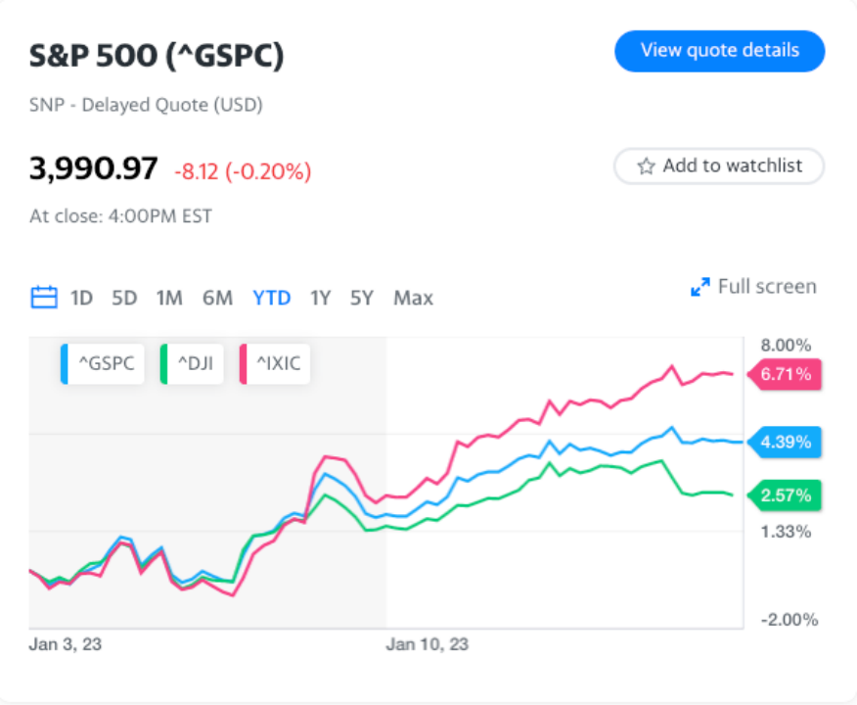Toggle the ^DJI series legend chip
This screenshot has height=705, width=857.
coord(192,363)
